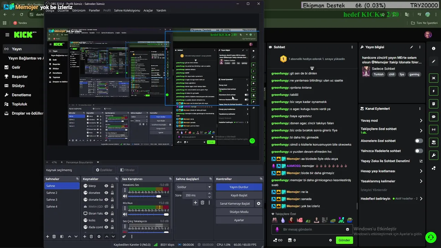Image resolution: width=441 pixels, height=248 pixels.
Task: Undock the Ses Karıştırıcı panel
Action: click(x=170, y=179)
